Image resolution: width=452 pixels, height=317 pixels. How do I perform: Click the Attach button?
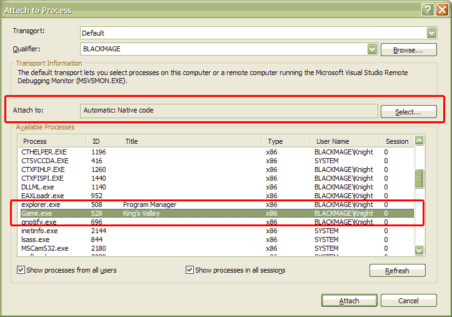349,301
